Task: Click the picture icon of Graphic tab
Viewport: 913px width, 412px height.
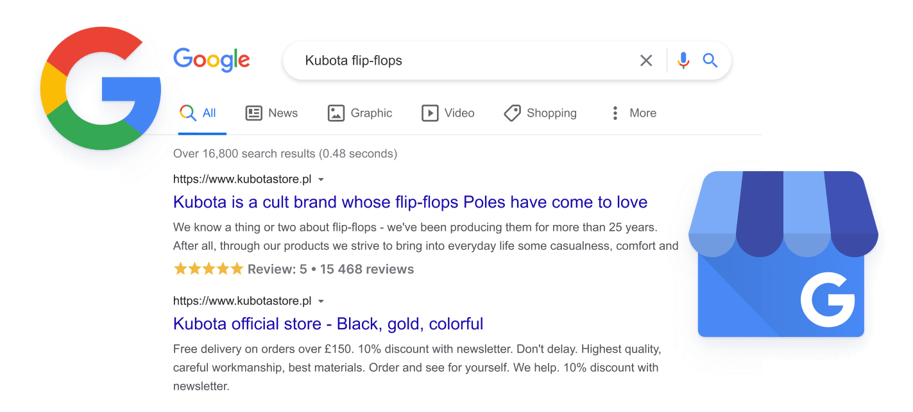Action: [x=336, y=113]
